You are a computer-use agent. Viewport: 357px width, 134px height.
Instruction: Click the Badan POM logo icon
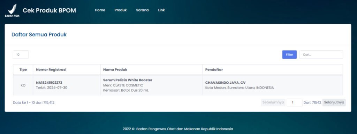coord(12,10)
